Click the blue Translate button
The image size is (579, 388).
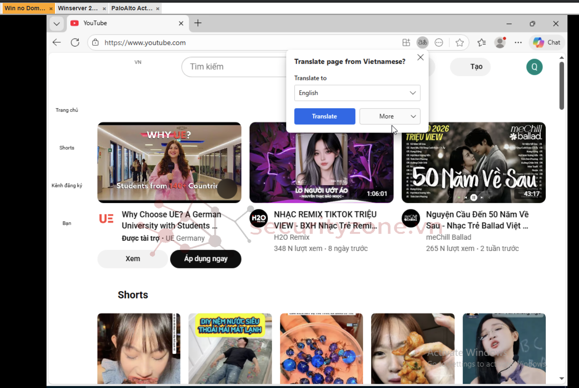[324, 116]
